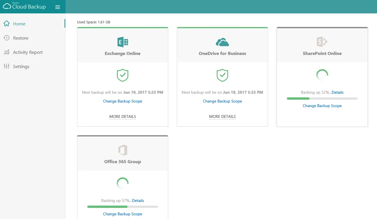Click the Cloud Backup logo icon
Viewport: 377px width, 219px height.
[x=7, y=7]
